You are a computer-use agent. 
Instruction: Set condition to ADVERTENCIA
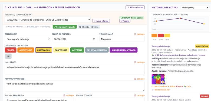(x=26, y=50)
